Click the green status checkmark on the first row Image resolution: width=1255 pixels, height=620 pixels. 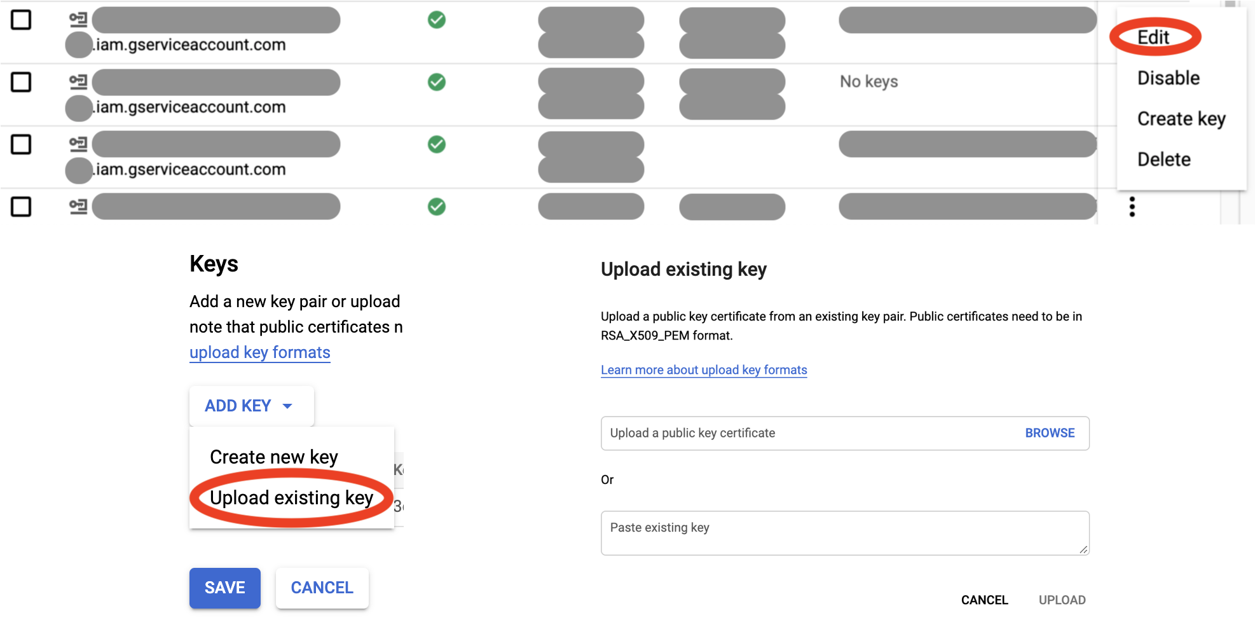point(436,20)
